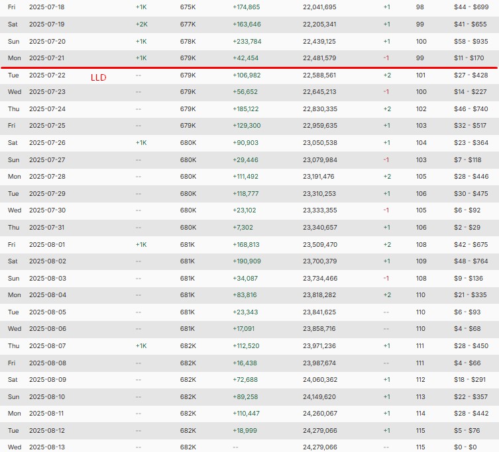Select the date 2025-07-20
499x452 pixels.
pyautogui.click(x=47, y=41)
